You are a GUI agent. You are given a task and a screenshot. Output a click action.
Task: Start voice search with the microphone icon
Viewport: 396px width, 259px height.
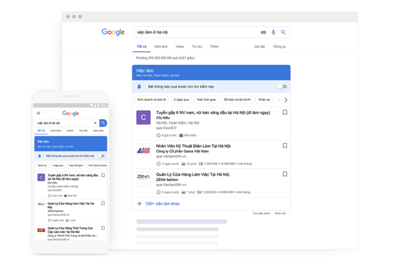pos(273,32)
